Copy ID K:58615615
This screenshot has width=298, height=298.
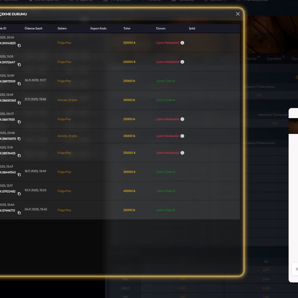pos(19,139)
